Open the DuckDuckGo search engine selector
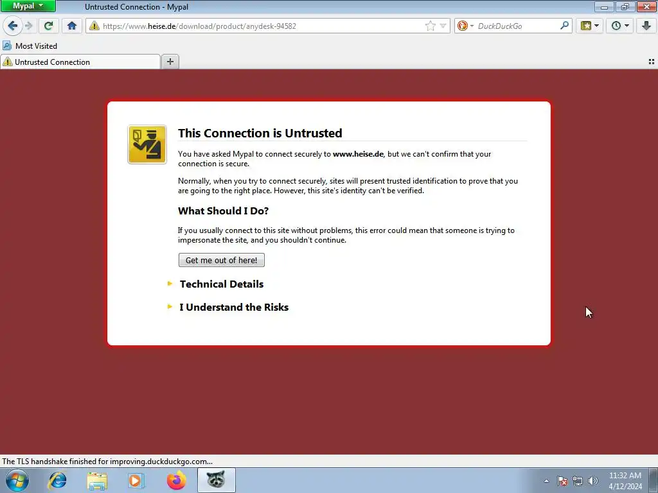 (465, 26)
